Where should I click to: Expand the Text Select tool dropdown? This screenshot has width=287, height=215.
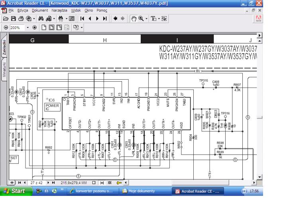[x=159, y=19]
